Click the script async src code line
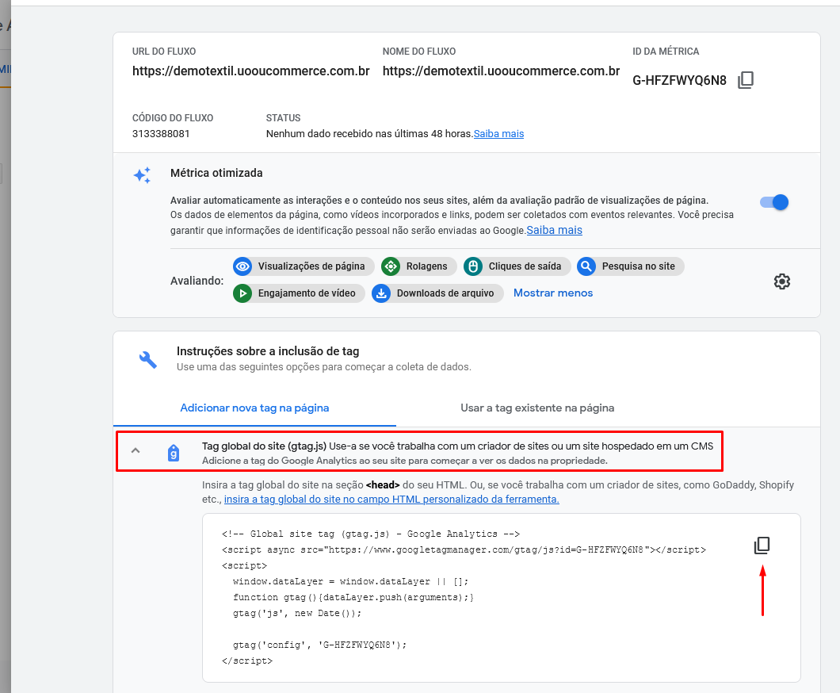 click(x=464, y=549)
